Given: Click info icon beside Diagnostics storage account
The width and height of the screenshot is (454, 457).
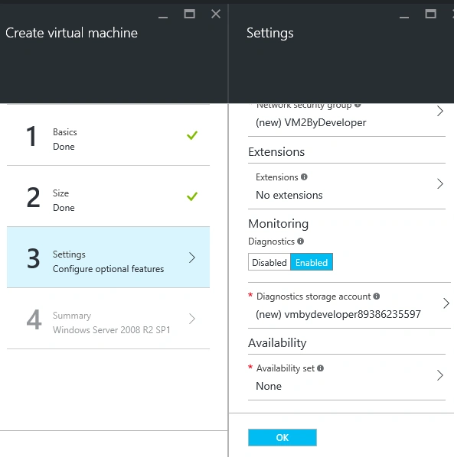Looking at the screenshot, I should click(x=377, y=296).
